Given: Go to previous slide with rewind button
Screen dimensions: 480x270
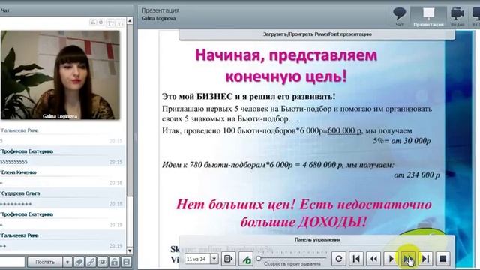Looking at the screenshot, I should [x=373, y=259].
